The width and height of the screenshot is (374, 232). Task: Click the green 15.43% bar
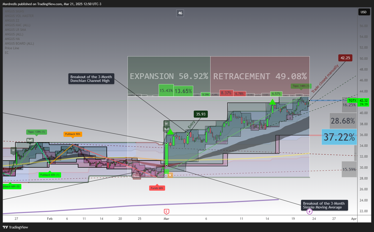click(x=166, y=91)
